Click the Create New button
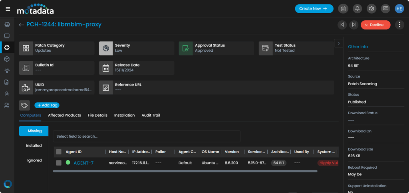This screenshot has width=409, height=193. [314, 9]
